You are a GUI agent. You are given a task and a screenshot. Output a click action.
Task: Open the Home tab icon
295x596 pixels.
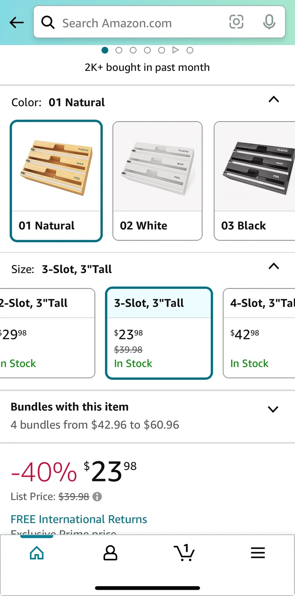click(x=37, y=553)
